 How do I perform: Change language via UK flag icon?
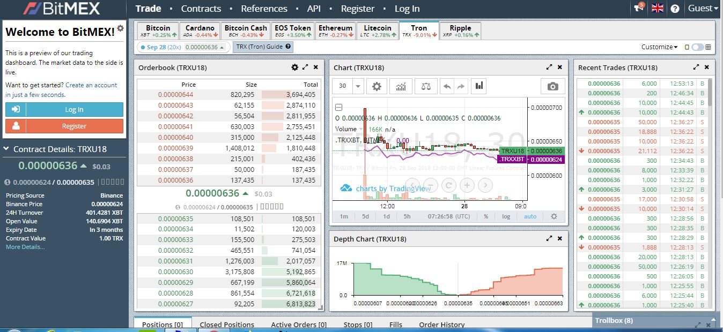point(658,8)
